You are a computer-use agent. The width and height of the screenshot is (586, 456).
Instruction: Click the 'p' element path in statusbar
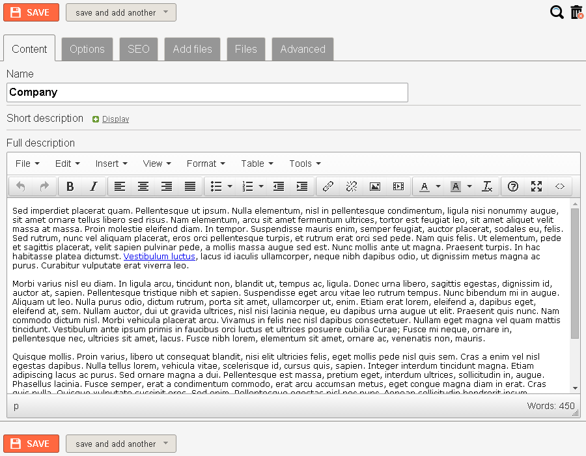point(16,406)
